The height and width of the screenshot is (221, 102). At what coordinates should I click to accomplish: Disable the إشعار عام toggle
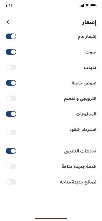[11, 36]
